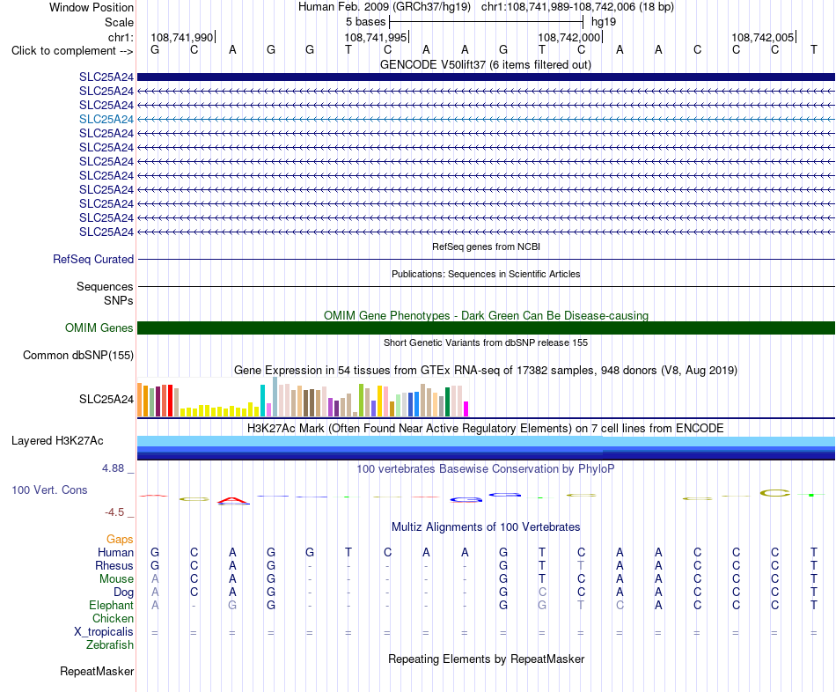836x692 pixels.
Task: Click the -4.5 PhyloP lower range value
Action: (x=114, y=512)
